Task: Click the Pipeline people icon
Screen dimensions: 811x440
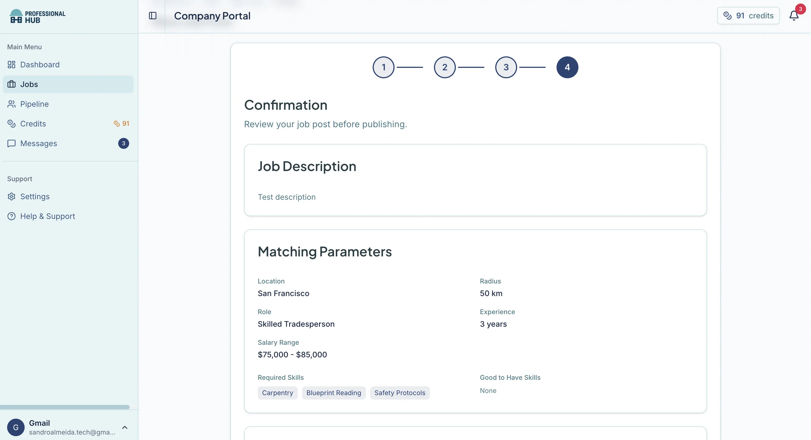Action: [11, 104]
